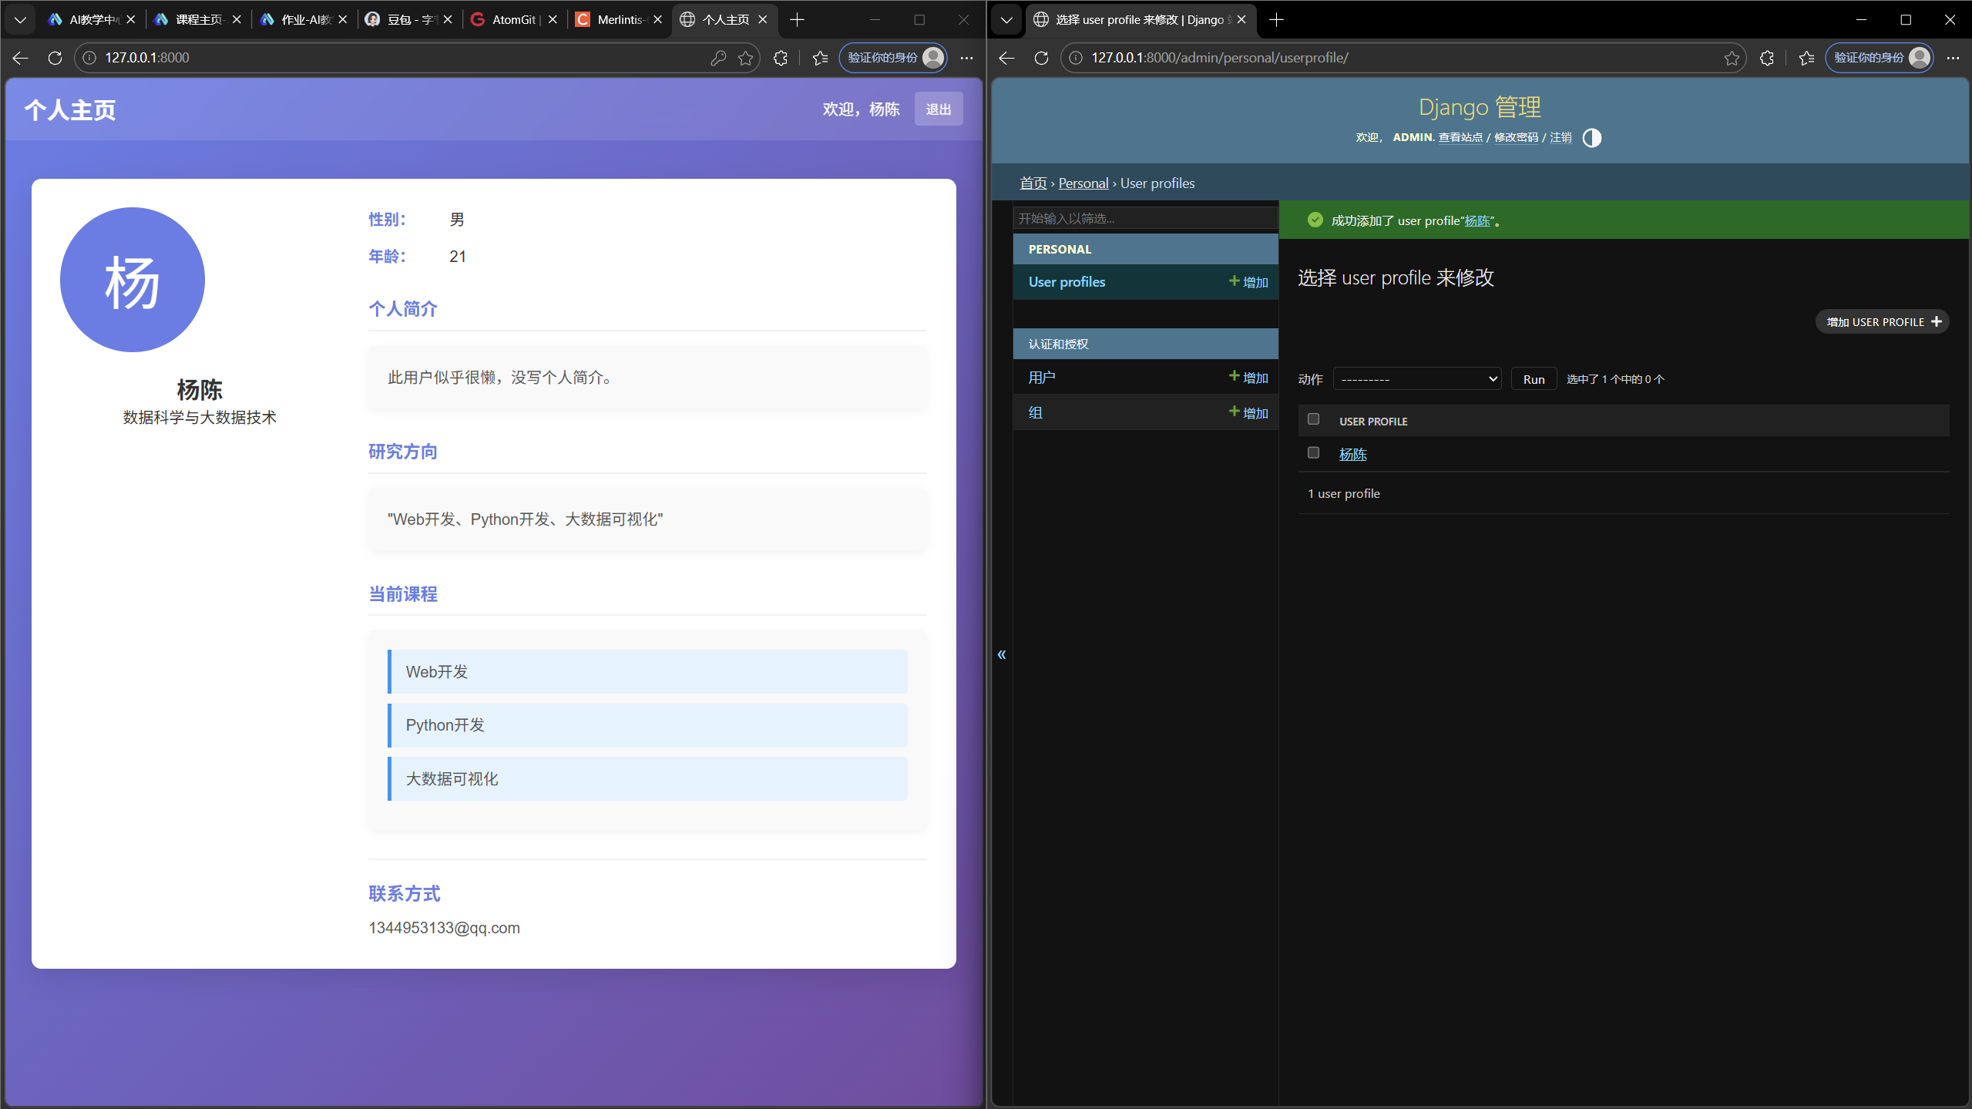Open tab list chevron in left browser window
This screenshot has width=1972, height=1109.
[x=21, y=20]
